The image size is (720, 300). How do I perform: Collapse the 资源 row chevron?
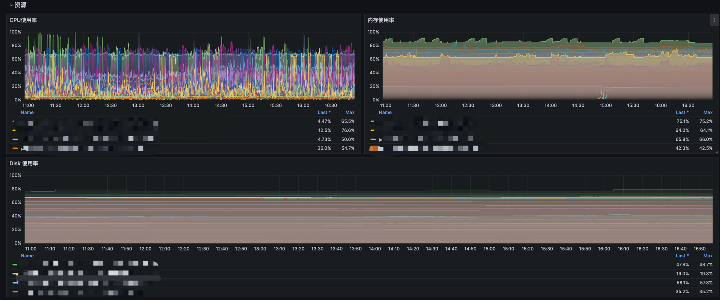tap(11, 5)
